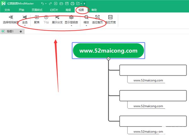Redo the last action

click(x=50, y=3)
